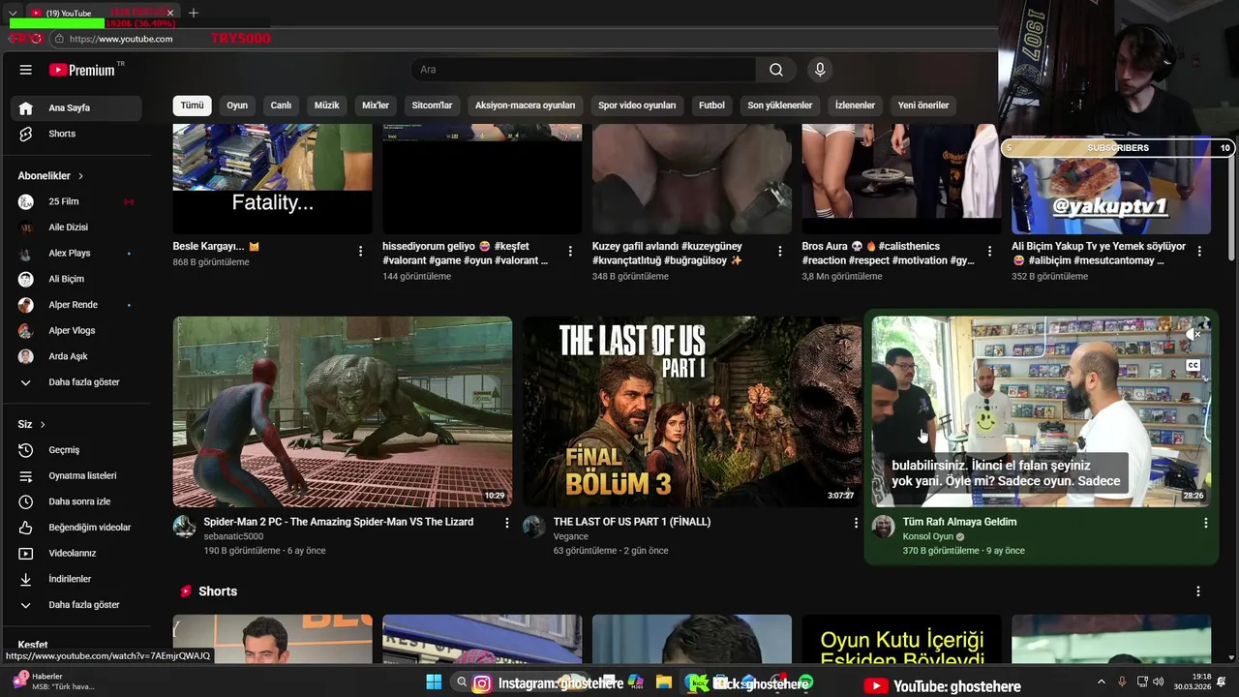Start voice search with microphone icon
Screen dimensions: 1239x697
pyautogui.click(x=820, y=70)
